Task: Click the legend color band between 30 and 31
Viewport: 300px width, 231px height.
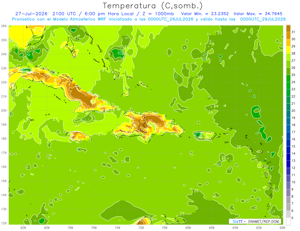Action: [288, 35]
